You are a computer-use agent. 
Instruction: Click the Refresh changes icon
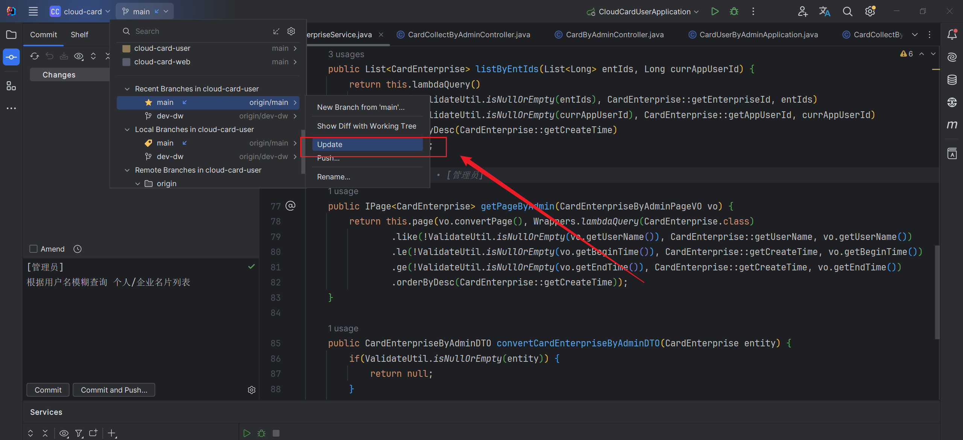coord(35,56)
